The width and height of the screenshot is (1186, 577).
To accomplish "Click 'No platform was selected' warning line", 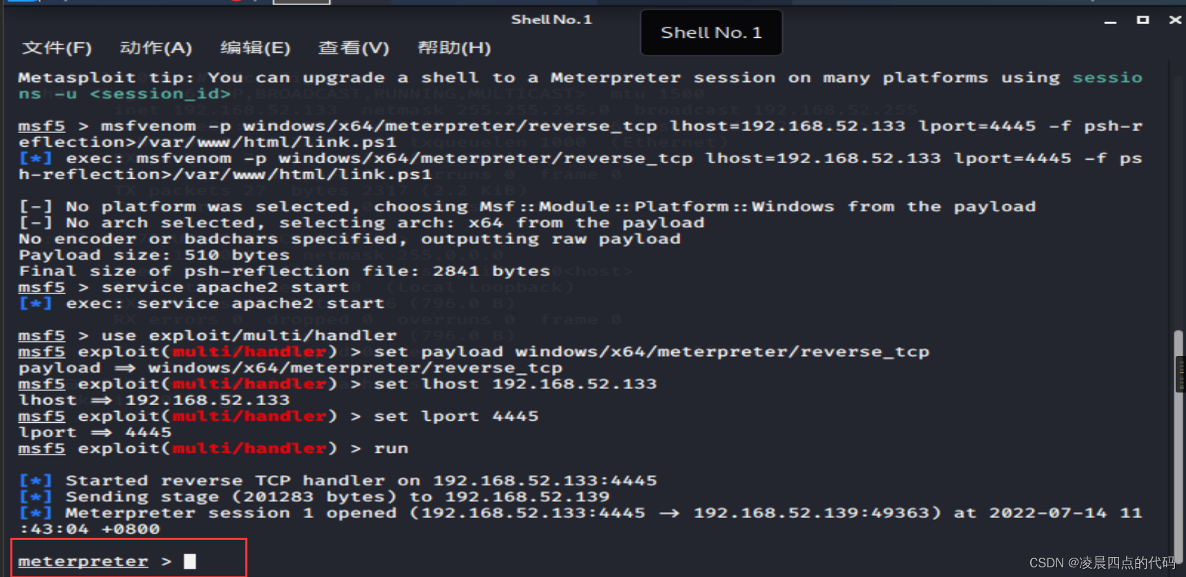I will pyautogui.click(x=527, y=207).
